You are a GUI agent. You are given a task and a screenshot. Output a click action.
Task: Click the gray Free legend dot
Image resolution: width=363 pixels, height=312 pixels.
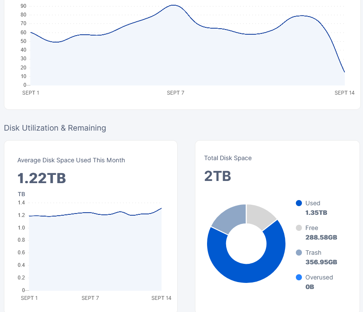click(298, 228)
